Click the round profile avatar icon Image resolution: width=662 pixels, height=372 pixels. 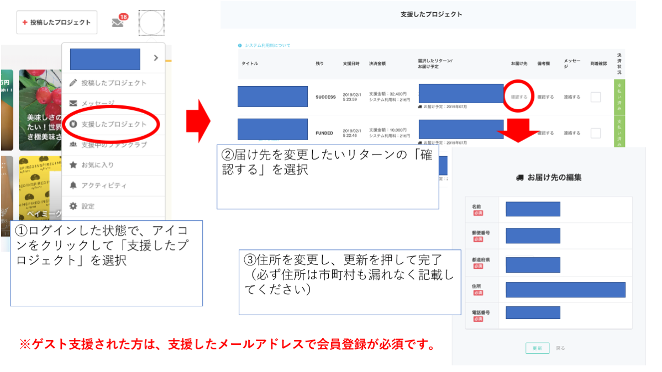pyautogui.click(x=151, y=23)
